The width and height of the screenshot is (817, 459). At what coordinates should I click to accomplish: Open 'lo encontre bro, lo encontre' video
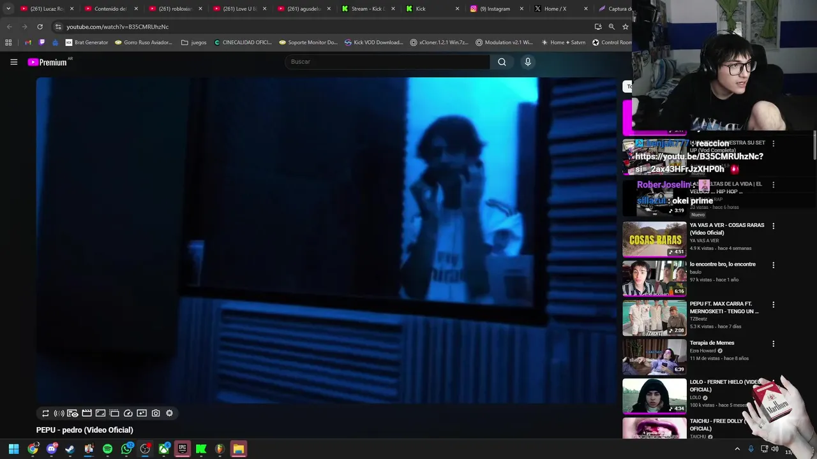pyautogui.click(x=723, y=264)
